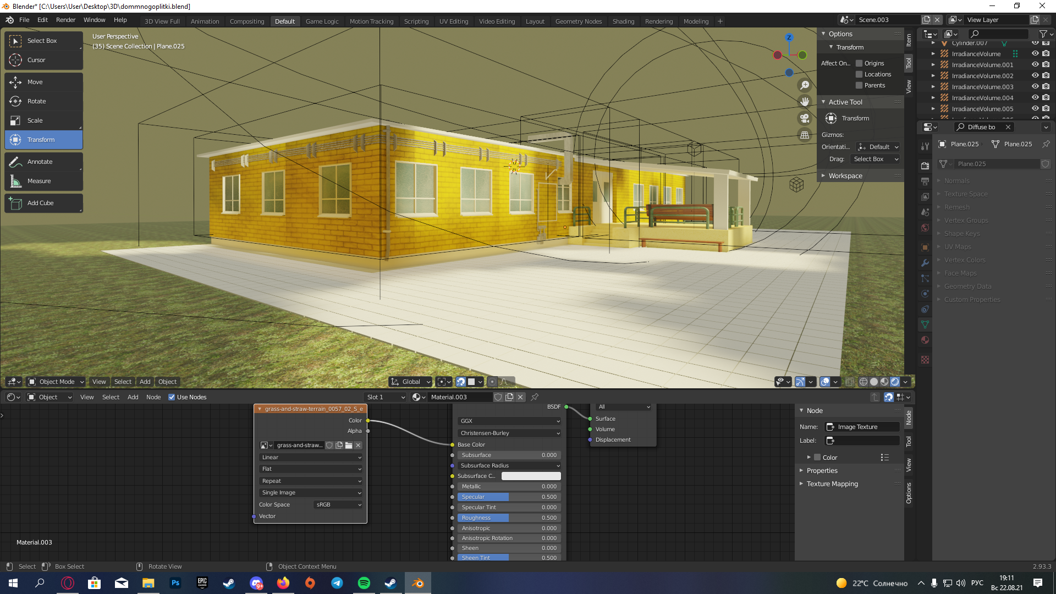Switch to the Shading workspace tab
This screenshot has width=1056, height=594.
coord(623,21)
